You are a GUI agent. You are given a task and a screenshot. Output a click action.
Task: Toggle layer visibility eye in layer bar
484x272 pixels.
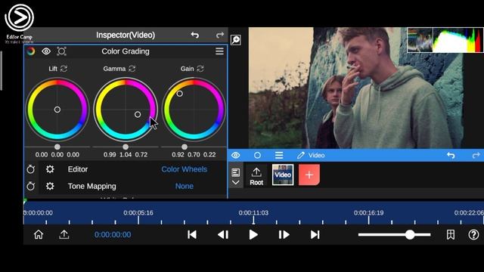pyautogui.click(x=236, y=155)
